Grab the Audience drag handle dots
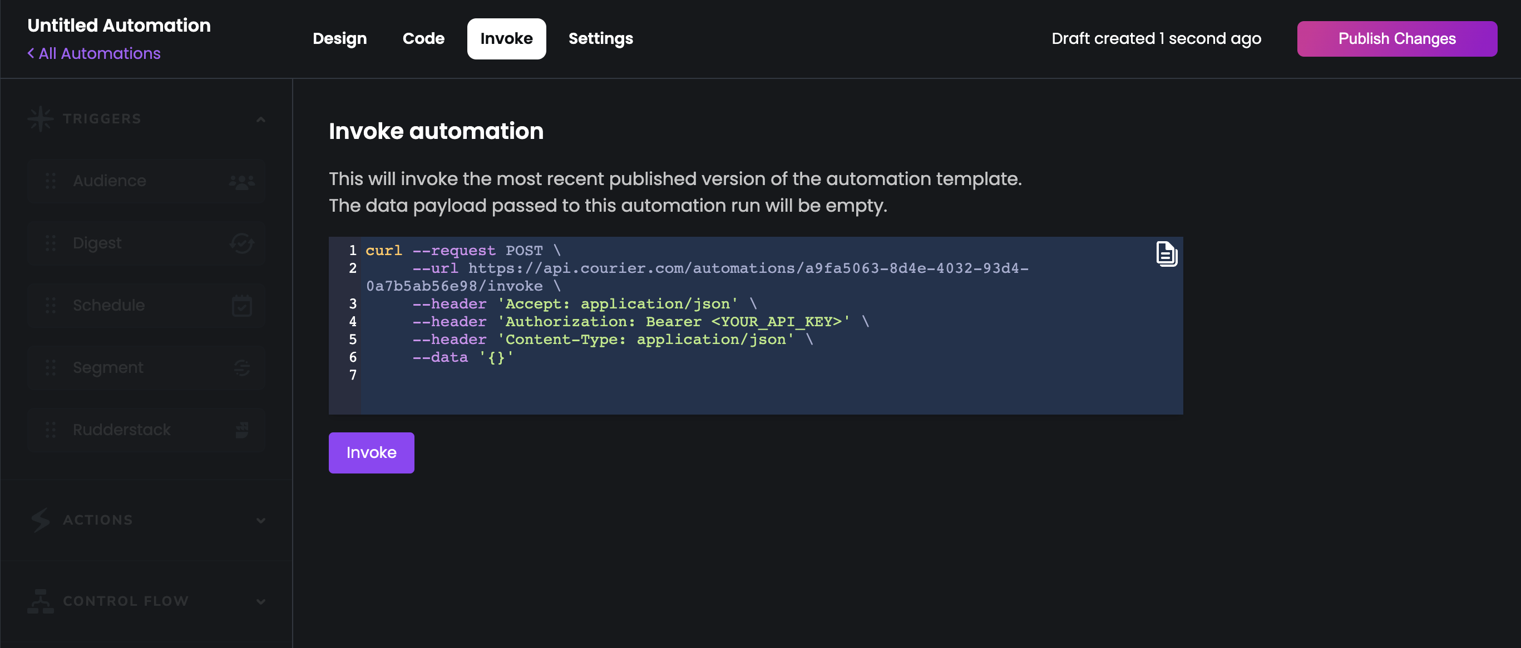Viewport: 1521px width, 648px height. [51, 181]
